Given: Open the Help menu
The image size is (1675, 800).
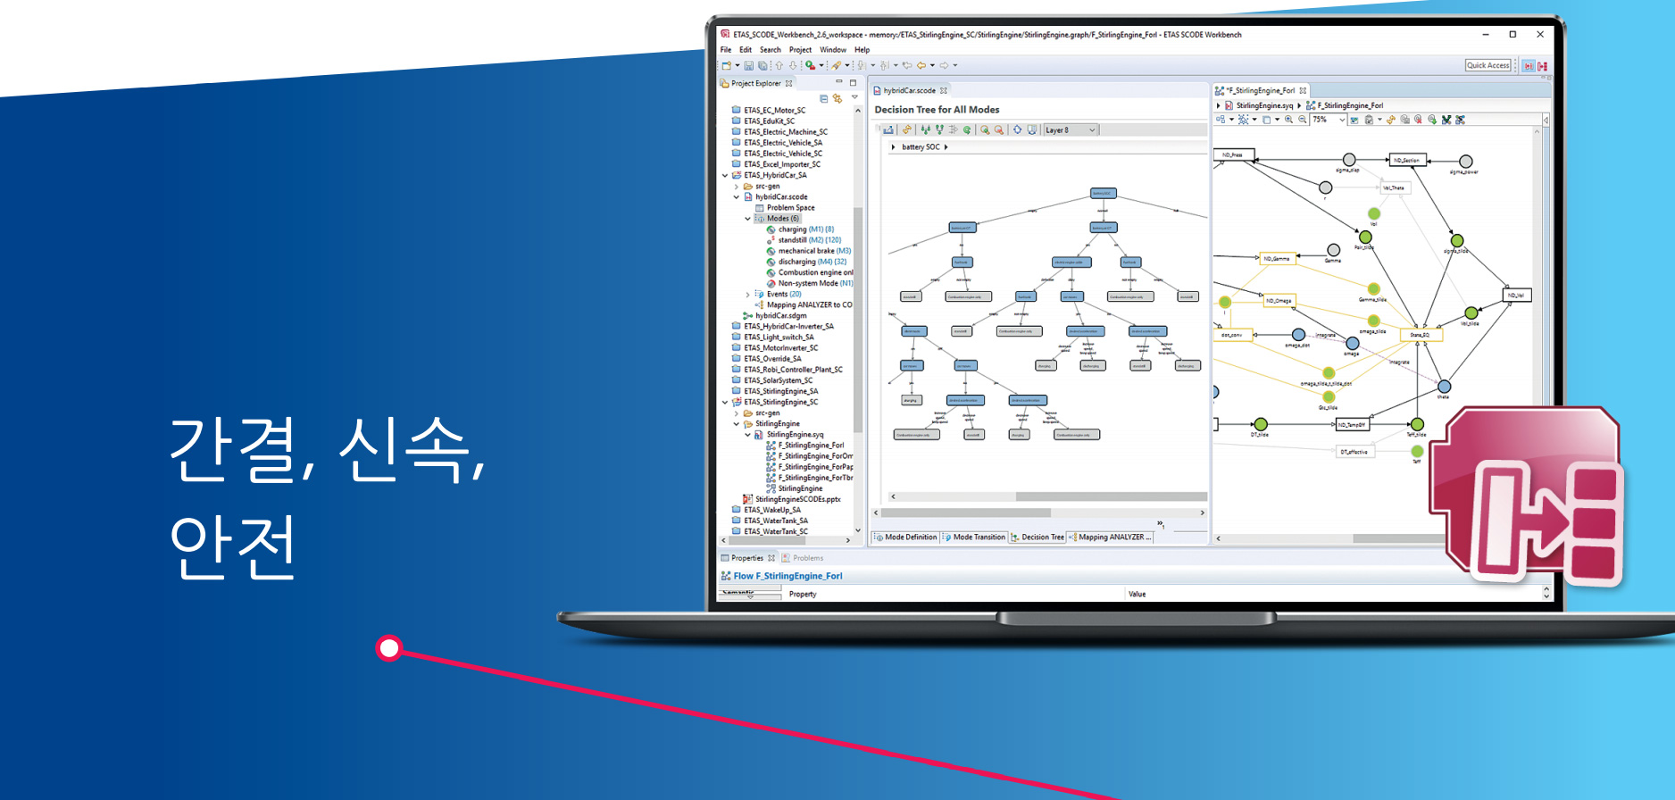Looking at the screenshot, I should [x=862, y=50].
